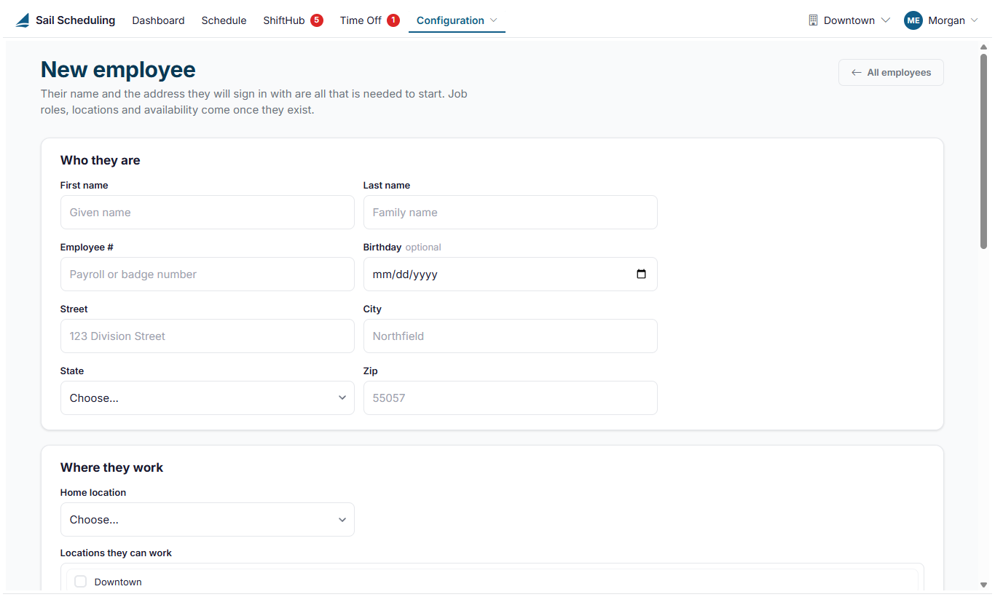Click the 'Locations they can work' label
995x597 pixels.
(116, 553)
